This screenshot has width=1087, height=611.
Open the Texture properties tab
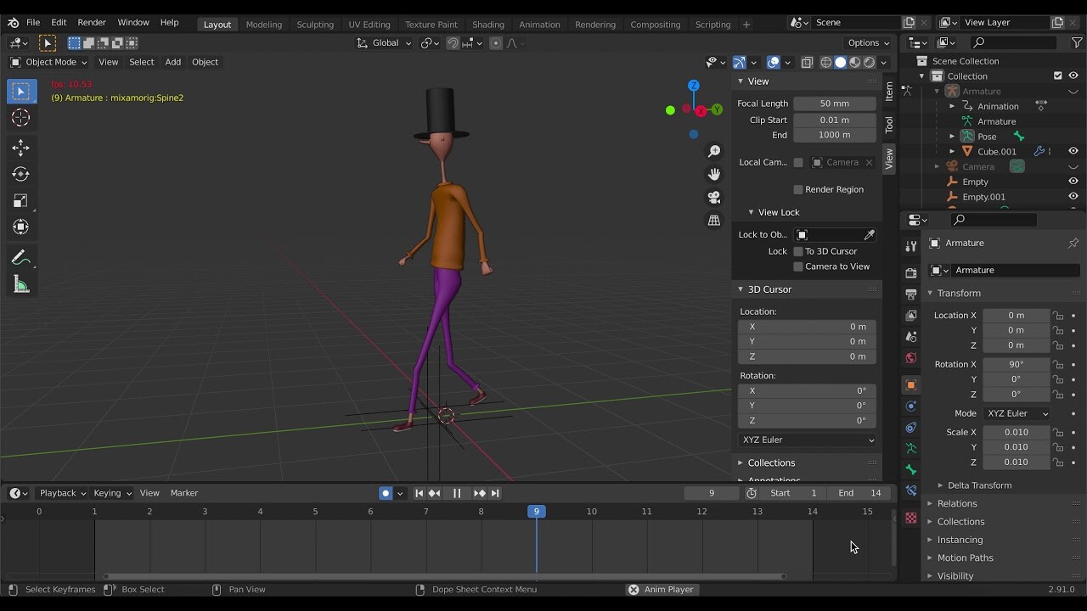[910, 519]
